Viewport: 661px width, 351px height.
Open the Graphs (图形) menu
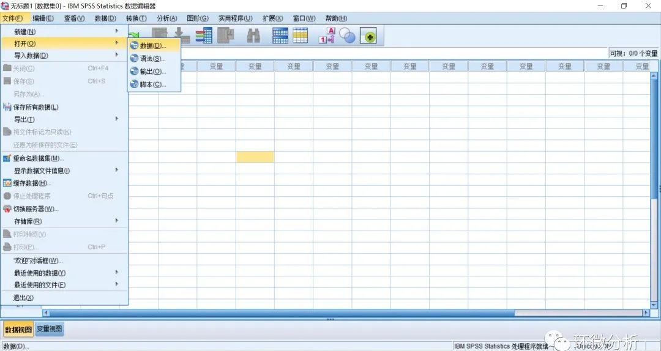coord(198,18)
